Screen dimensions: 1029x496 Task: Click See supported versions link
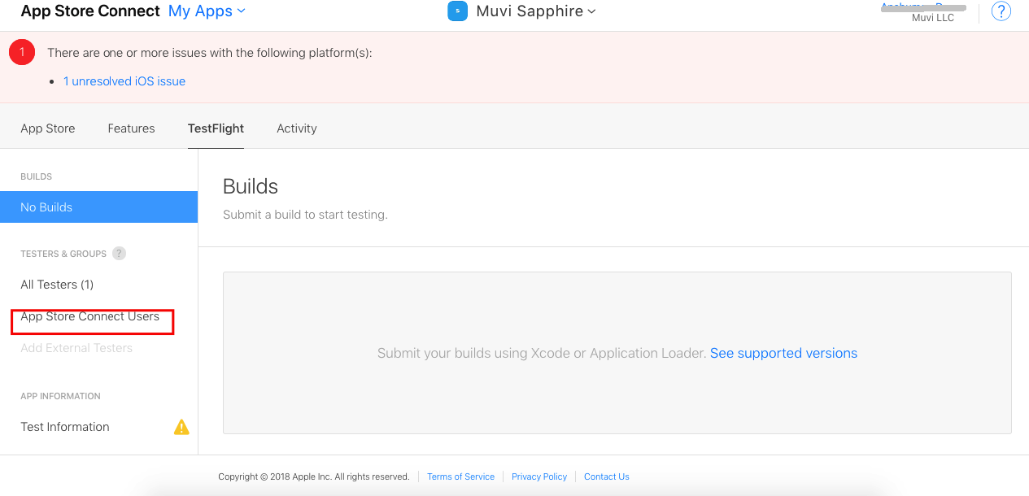(x=783, y=353)
